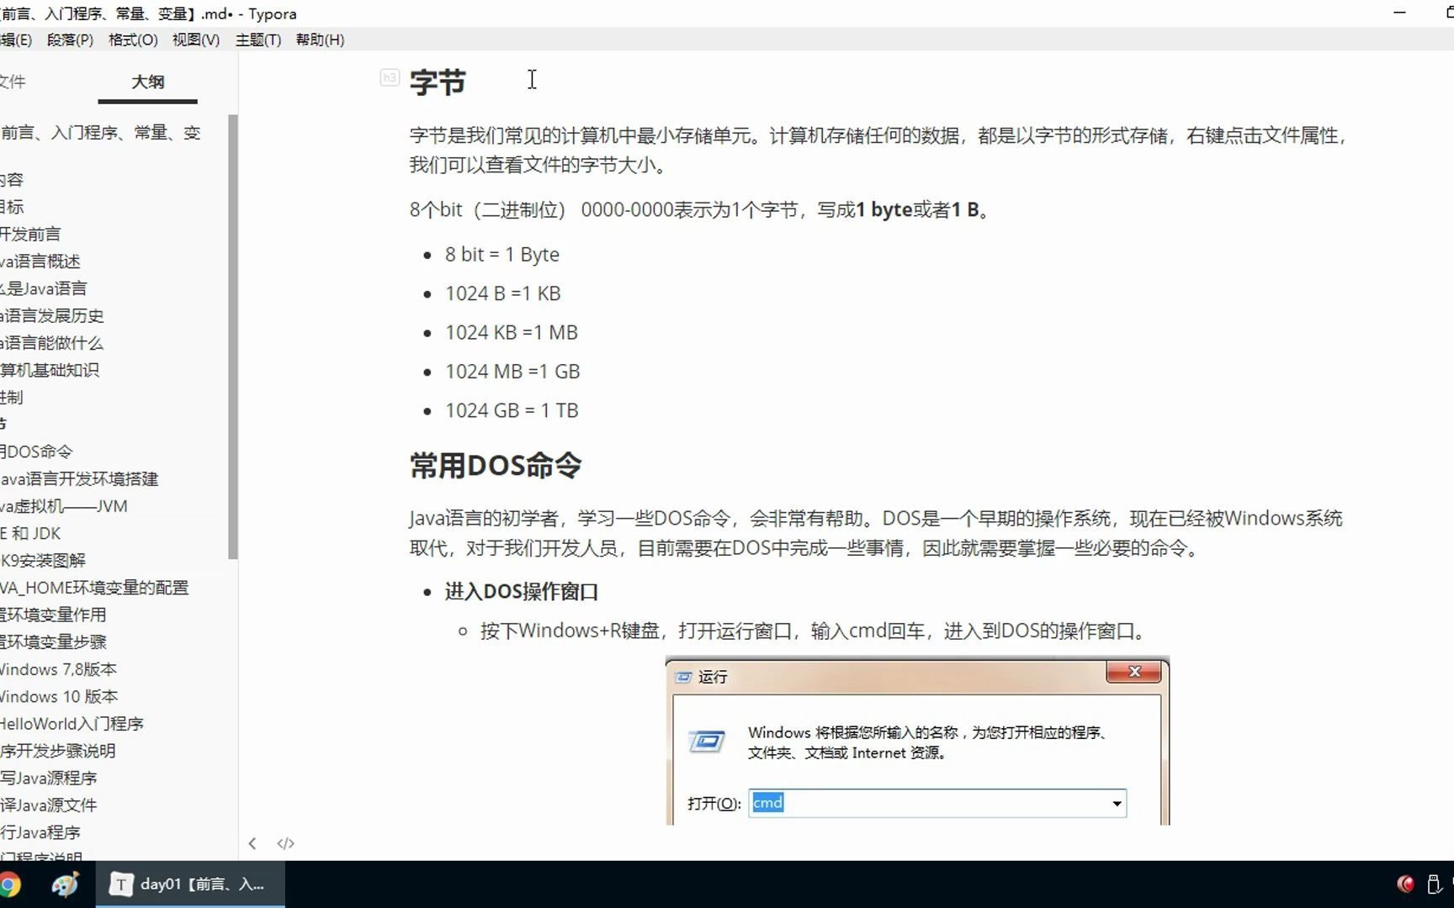Open the 主题(T) menu
Viewport: 1454px width, 908px height.
coord(258,40)
